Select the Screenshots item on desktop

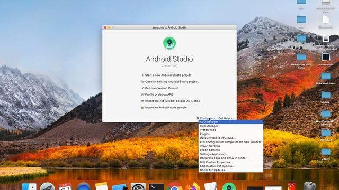coord(326,60)
